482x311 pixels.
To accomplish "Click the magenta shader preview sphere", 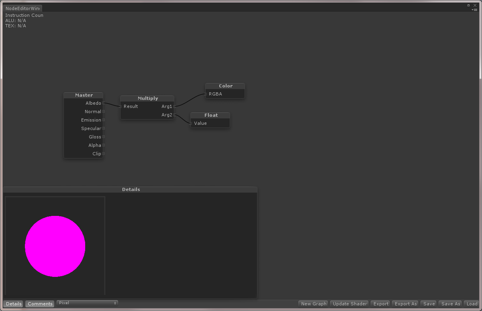I will pyautogui.click(x=55, y=246).
